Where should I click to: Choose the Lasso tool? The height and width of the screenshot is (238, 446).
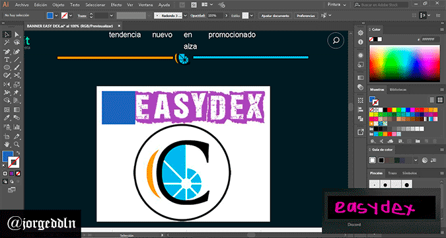tap(17, 43)
